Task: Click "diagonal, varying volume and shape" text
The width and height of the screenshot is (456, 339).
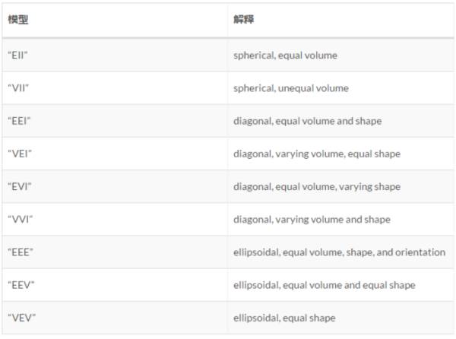Action: (x=312, y=219)
